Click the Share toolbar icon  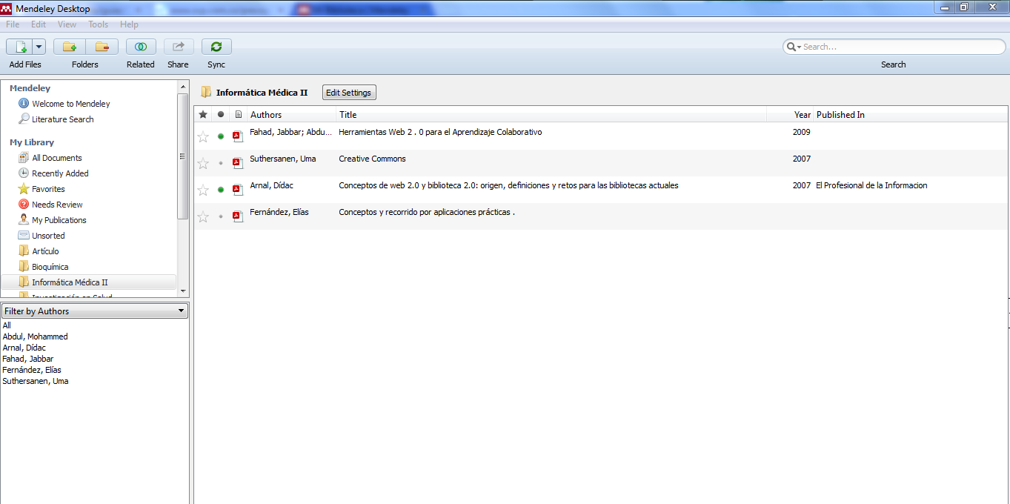179,47
